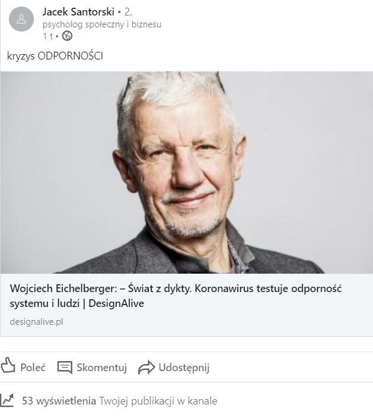Open the article preview photo

[187, 173]
